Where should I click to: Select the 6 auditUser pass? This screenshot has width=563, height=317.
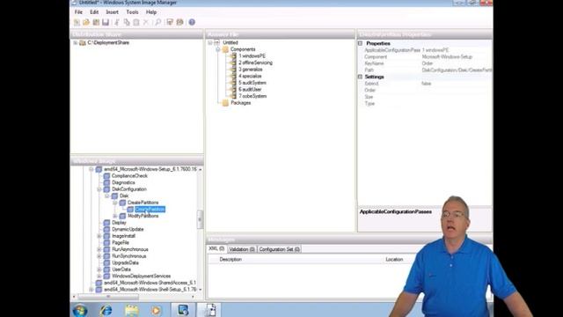click(250, 90)
